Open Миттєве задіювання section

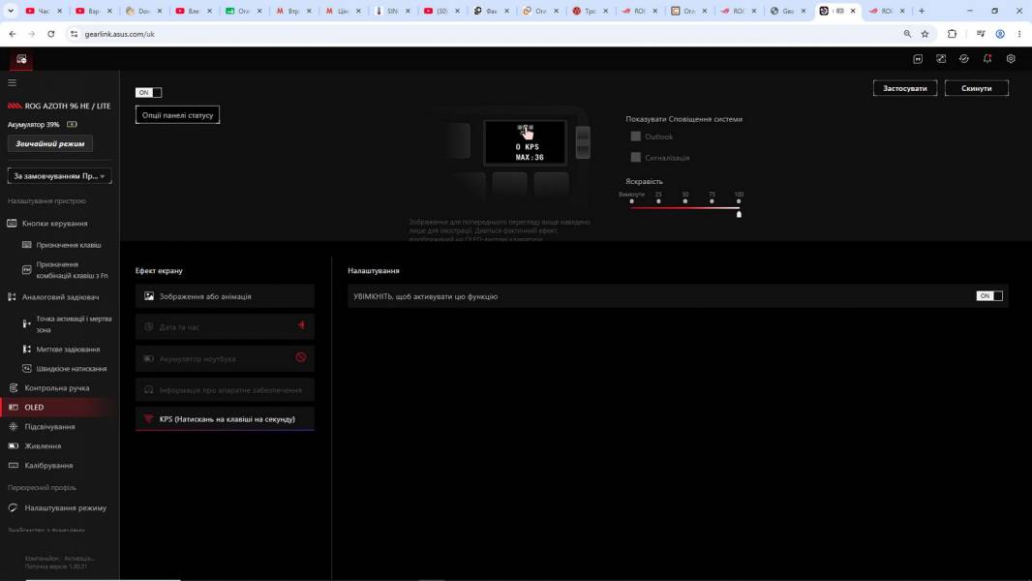coord(68,350)
